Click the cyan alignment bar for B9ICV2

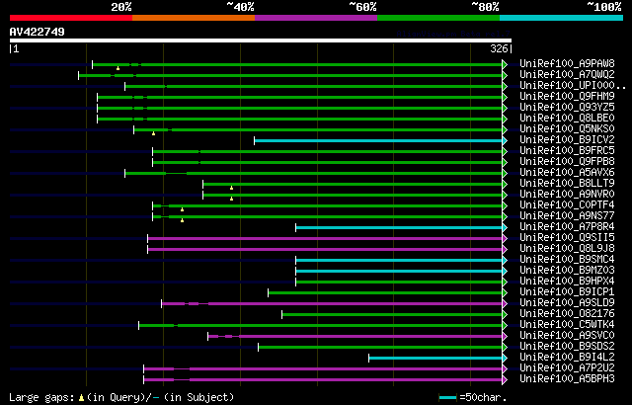tap(378, 140)
